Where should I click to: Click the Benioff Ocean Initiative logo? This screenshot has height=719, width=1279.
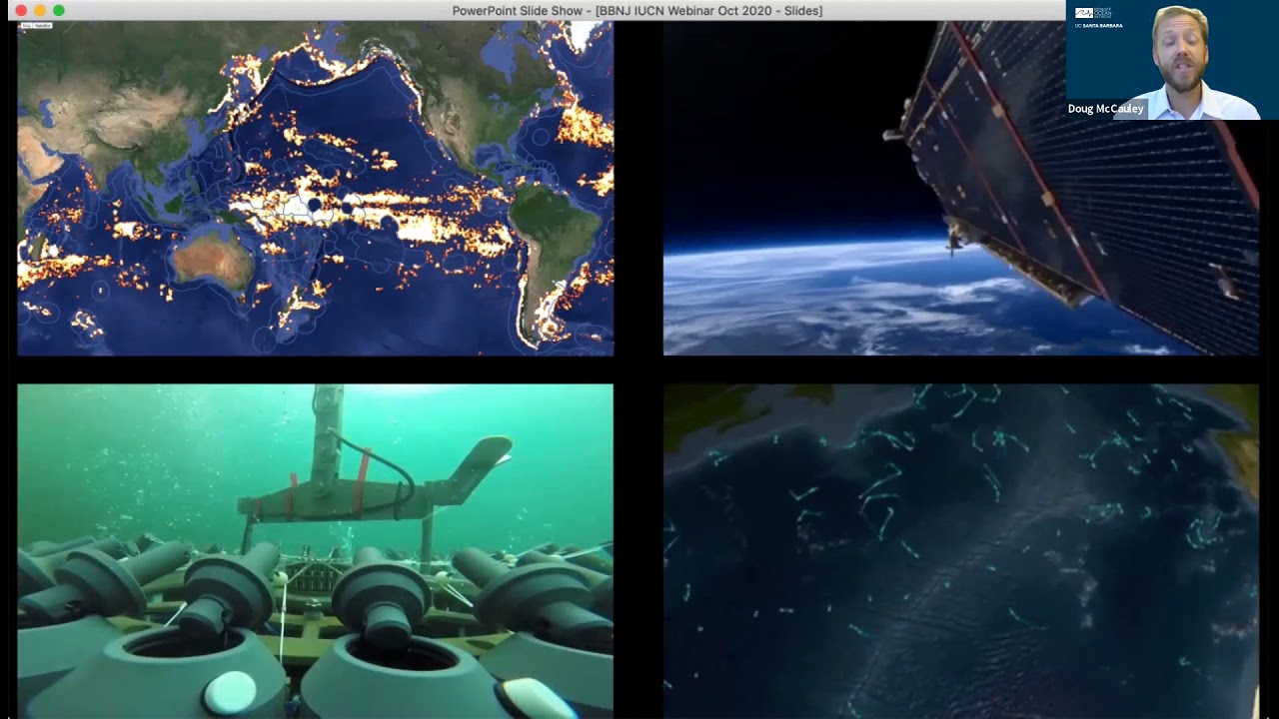[x=1093, y=13]
